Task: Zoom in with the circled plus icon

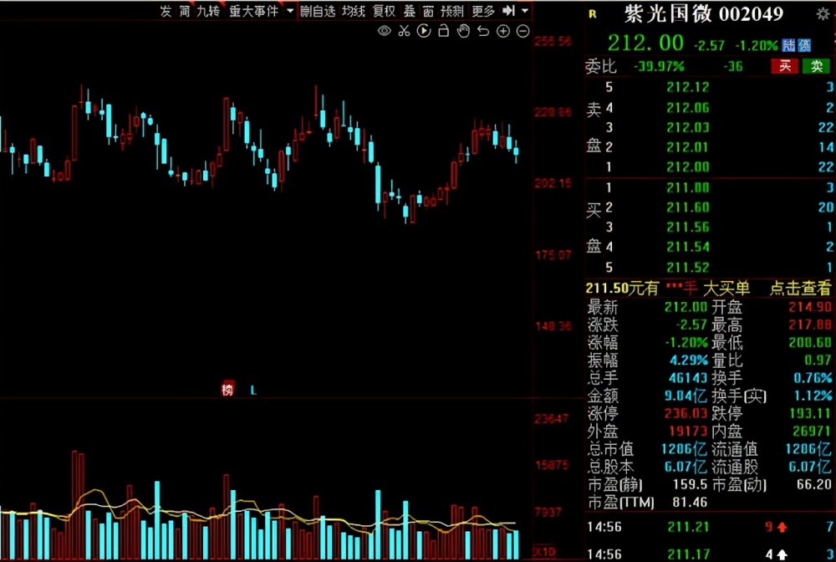Action: point(503,31)
